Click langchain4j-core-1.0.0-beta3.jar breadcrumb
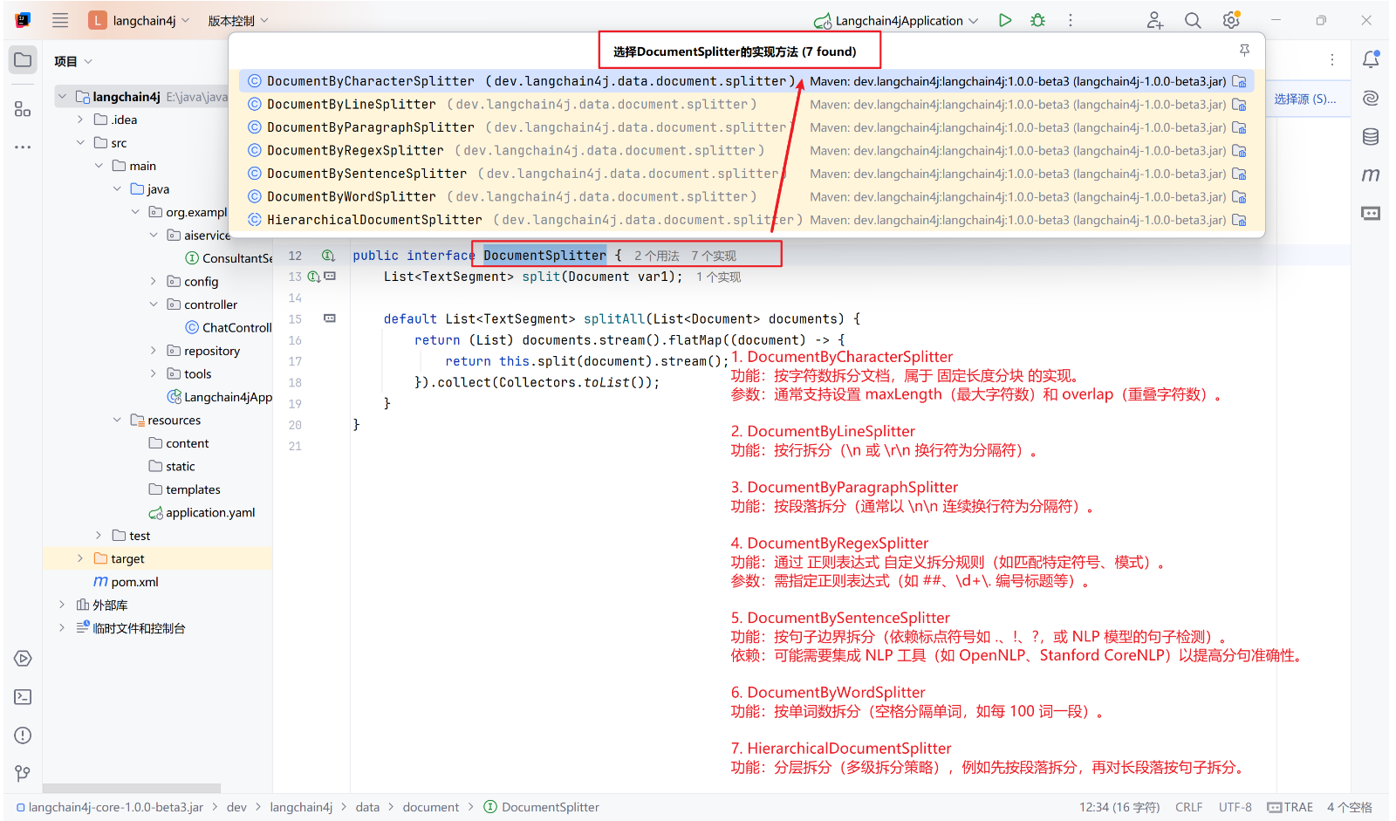1396x821 pixels. 110,807
